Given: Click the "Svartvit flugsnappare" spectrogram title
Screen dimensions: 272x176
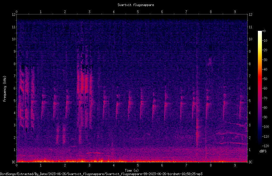Looking at the screenshot, I should point(136,5).
